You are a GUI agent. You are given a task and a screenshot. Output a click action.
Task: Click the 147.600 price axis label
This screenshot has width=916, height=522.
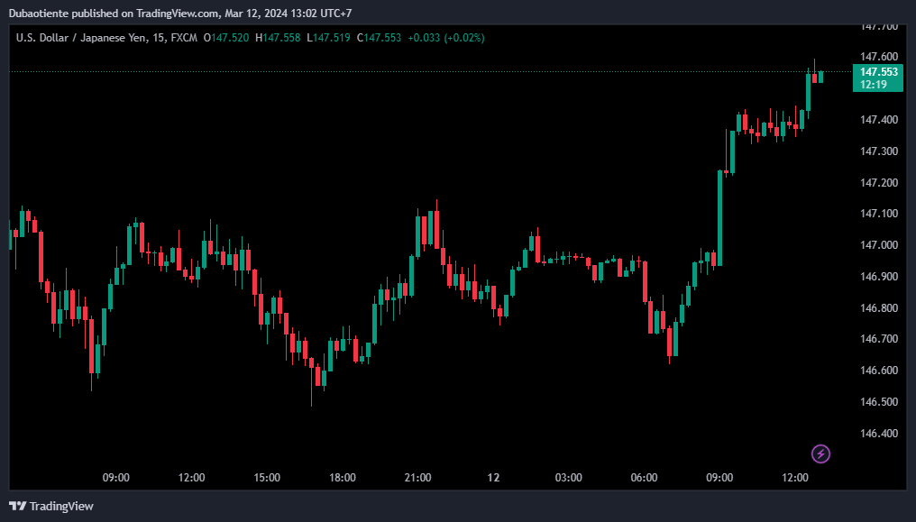(879, 57)
